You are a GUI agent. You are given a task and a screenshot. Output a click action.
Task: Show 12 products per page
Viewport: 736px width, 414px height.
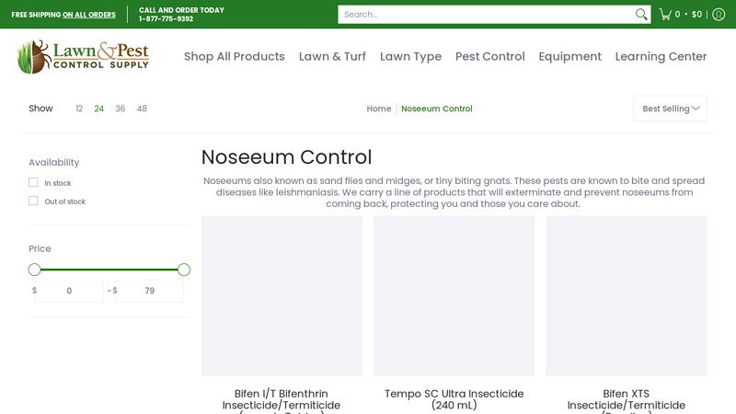click(79, 109)
